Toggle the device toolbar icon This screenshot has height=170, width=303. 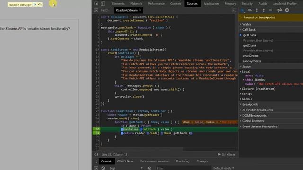click(x=103, y=4)
